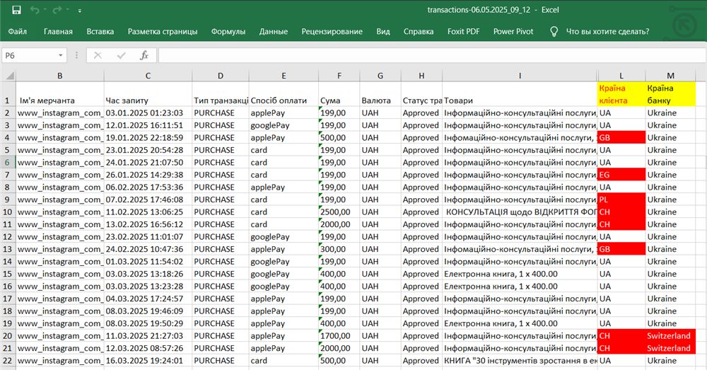Select column L header
This screenshot has height=370, width=707.
click(x=621, y=76)
